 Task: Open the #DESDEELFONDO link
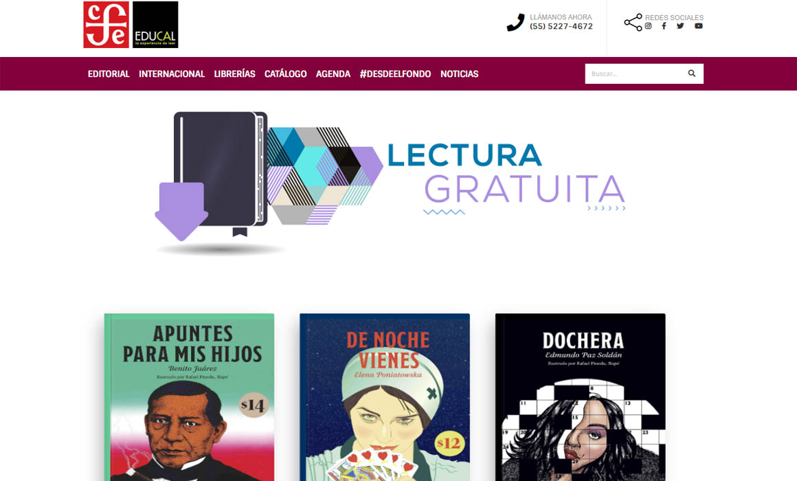(x=396, y=74)
